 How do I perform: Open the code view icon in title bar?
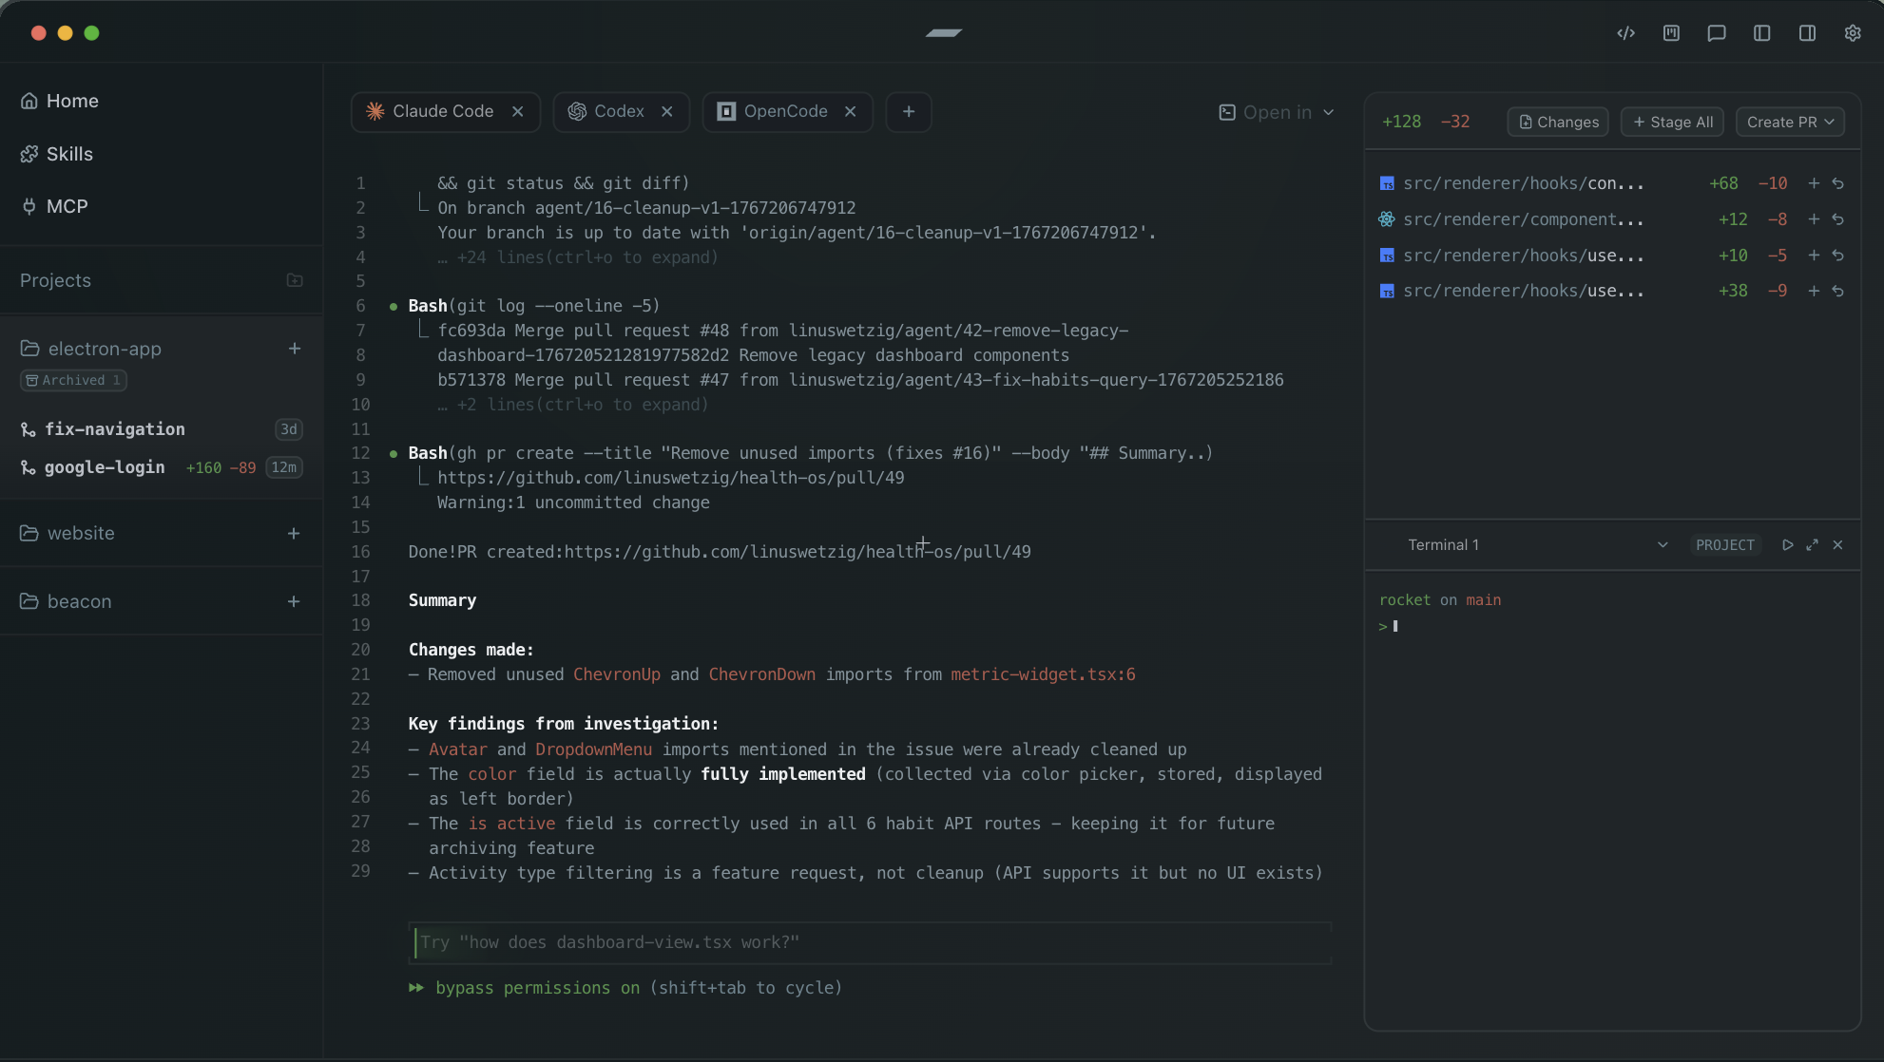point(1625,33)
